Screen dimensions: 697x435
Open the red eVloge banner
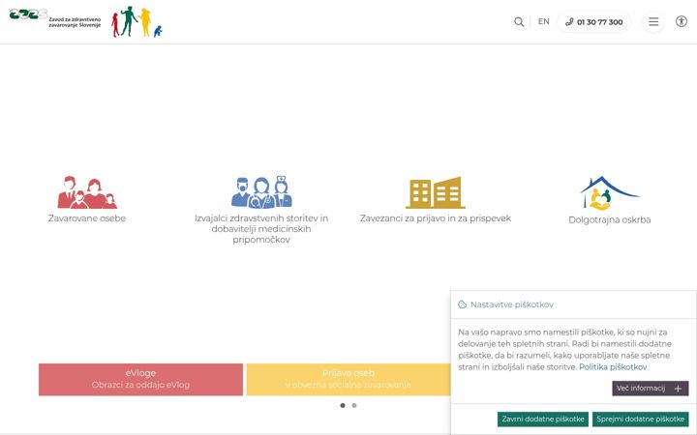tap(141, 380)
